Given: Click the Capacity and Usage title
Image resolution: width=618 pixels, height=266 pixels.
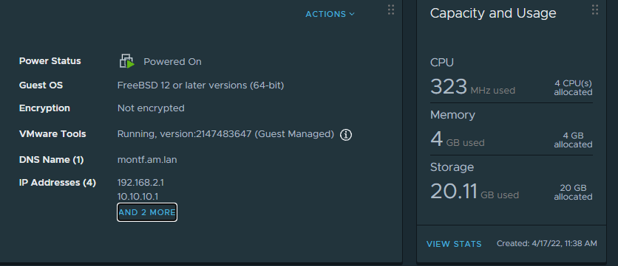Looking at the screenshot, I should point(493,13).
